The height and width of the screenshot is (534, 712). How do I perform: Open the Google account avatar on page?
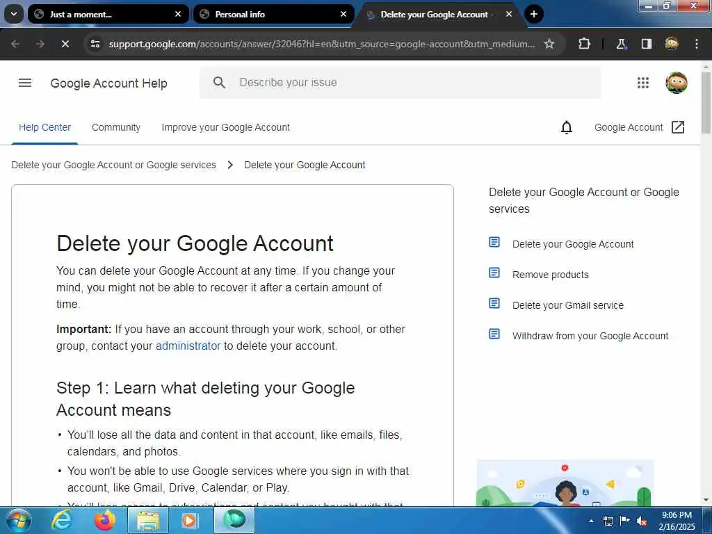click(677, 83)
